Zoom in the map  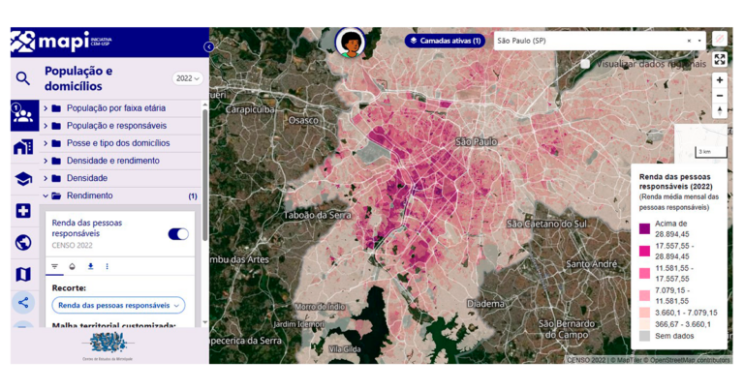pyautogui.click(x=720, y=80)
